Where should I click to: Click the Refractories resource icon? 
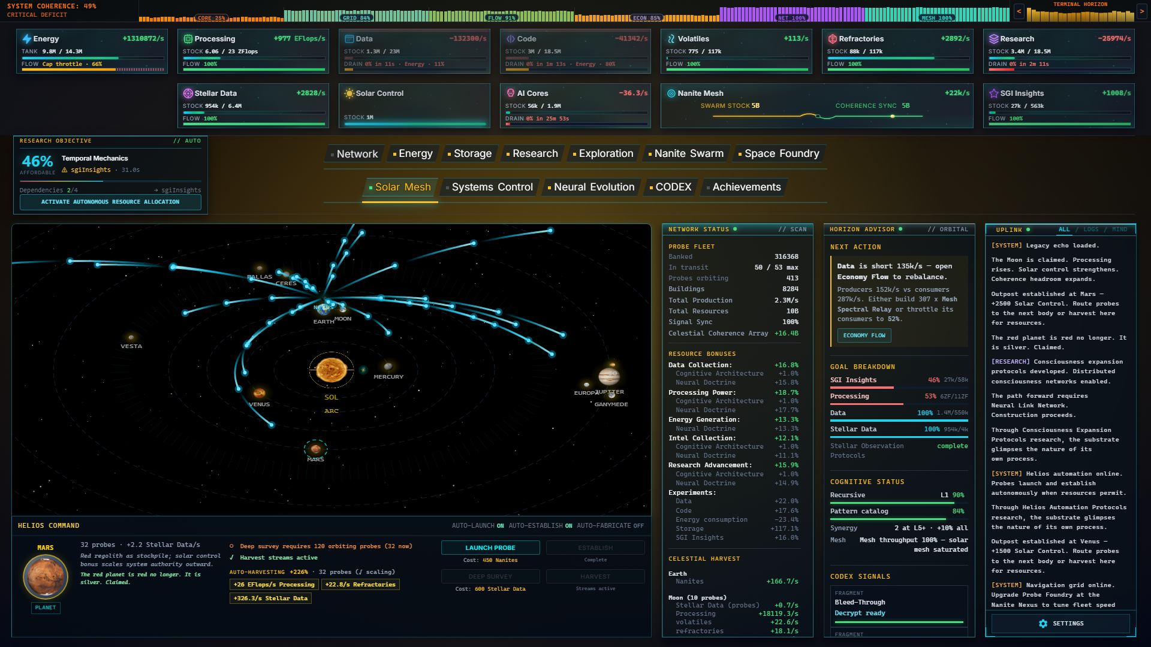click(x=833, y=39)
